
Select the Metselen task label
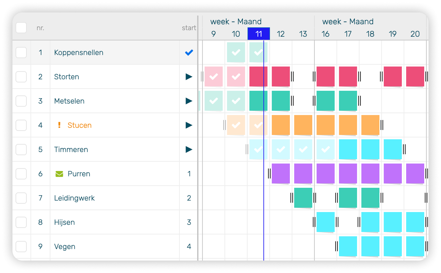pyautogui.click(x=69, y=101)
